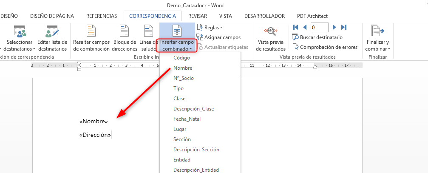The height and width of the screenshot is (173, 428).
Task: Open the DISEÑO DE PÁGINA tab
Action: [x=52, y=16]
